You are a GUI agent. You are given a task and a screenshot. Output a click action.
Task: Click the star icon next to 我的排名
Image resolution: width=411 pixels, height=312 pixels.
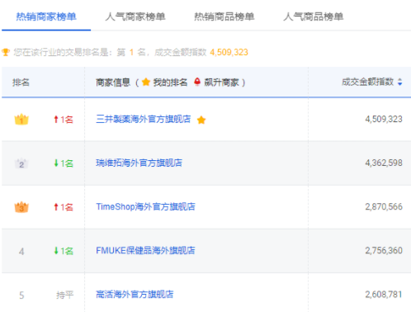coord(146,82)
